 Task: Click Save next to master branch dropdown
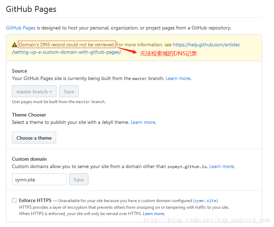(69, 91)
